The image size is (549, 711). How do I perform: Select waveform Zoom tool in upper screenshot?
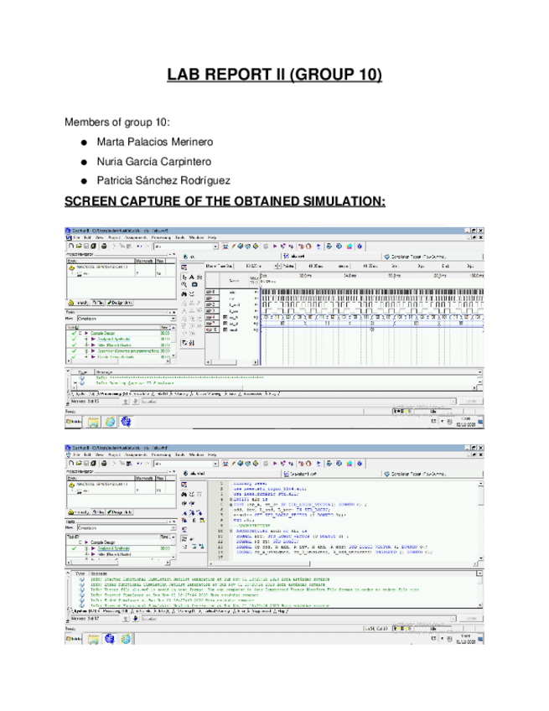pos(184,284)
